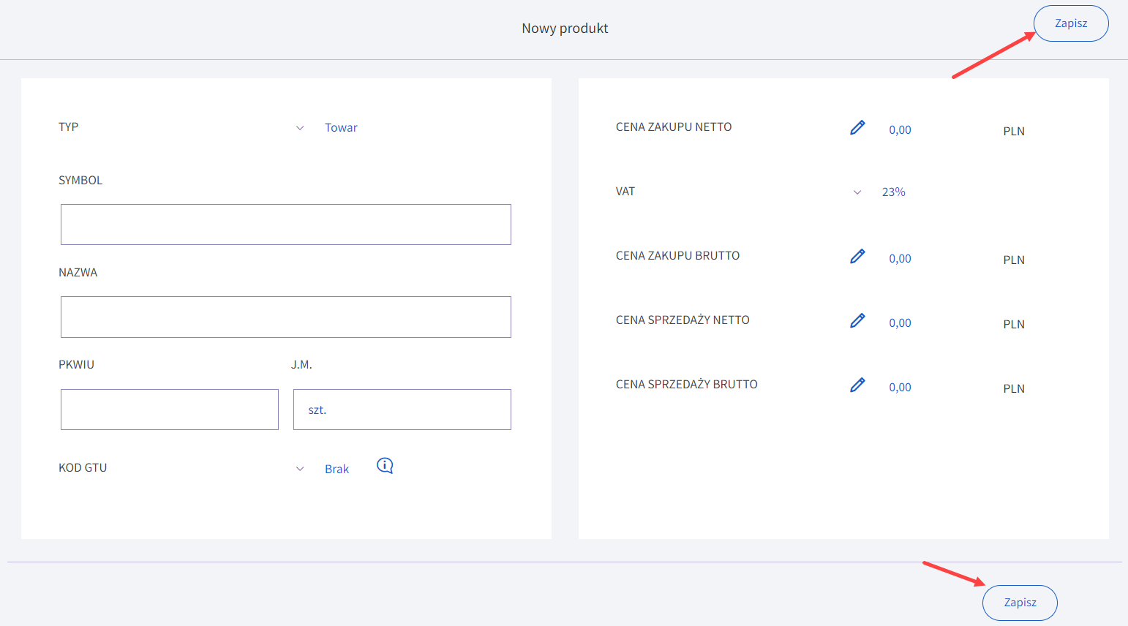Click pencil icon for Cena zakupu netto
Image resolution: width=1128 pixels, height=626 pixels.
coord(857,128)
